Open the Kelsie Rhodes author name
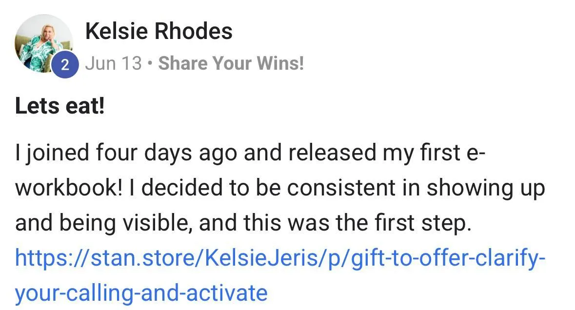Image resolution: width=575 pixels, height=310 pixels. (159, 31)
